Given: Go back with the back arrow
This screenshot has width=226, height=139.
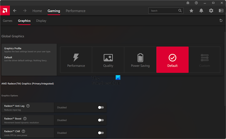Looking at the screenshot, I should point(15,11).
